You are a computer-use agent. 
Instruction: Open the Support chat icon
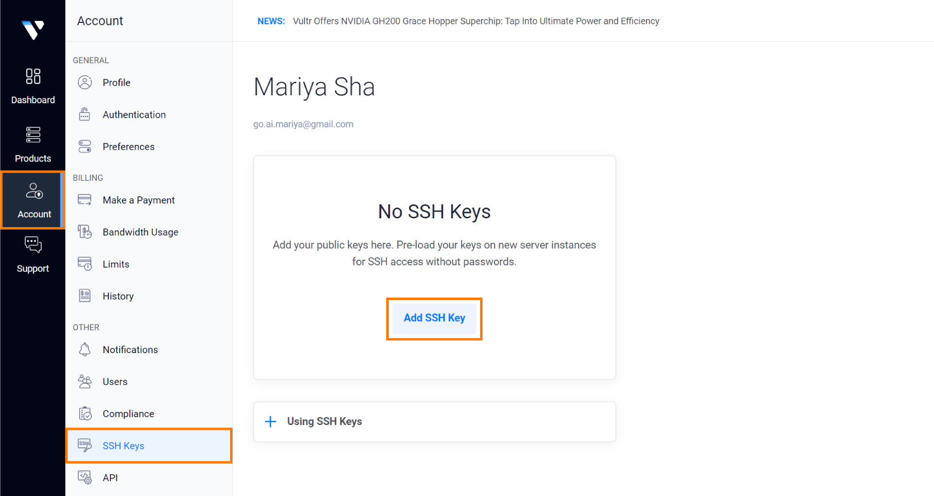tap(33, 245)
